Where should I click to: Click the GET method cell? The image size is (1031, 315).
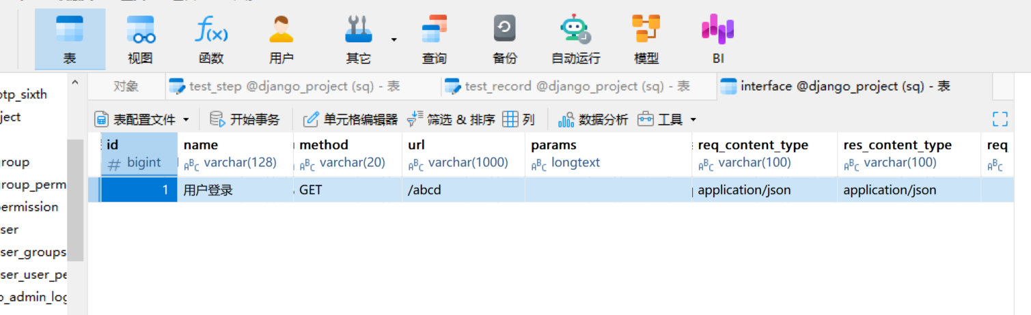tap(348, 190)
